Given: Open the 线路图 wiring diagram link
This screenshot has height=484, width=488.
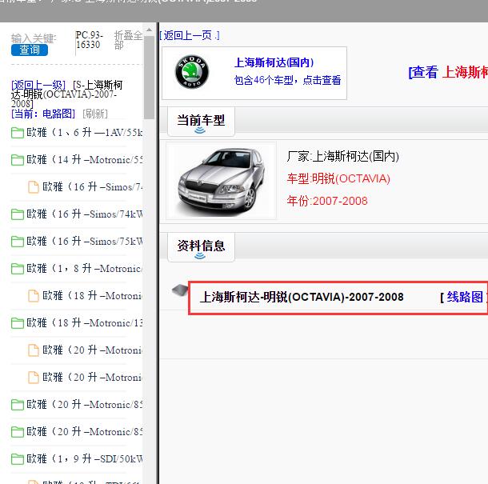Looking at the screenshot, I should point(465,297).
